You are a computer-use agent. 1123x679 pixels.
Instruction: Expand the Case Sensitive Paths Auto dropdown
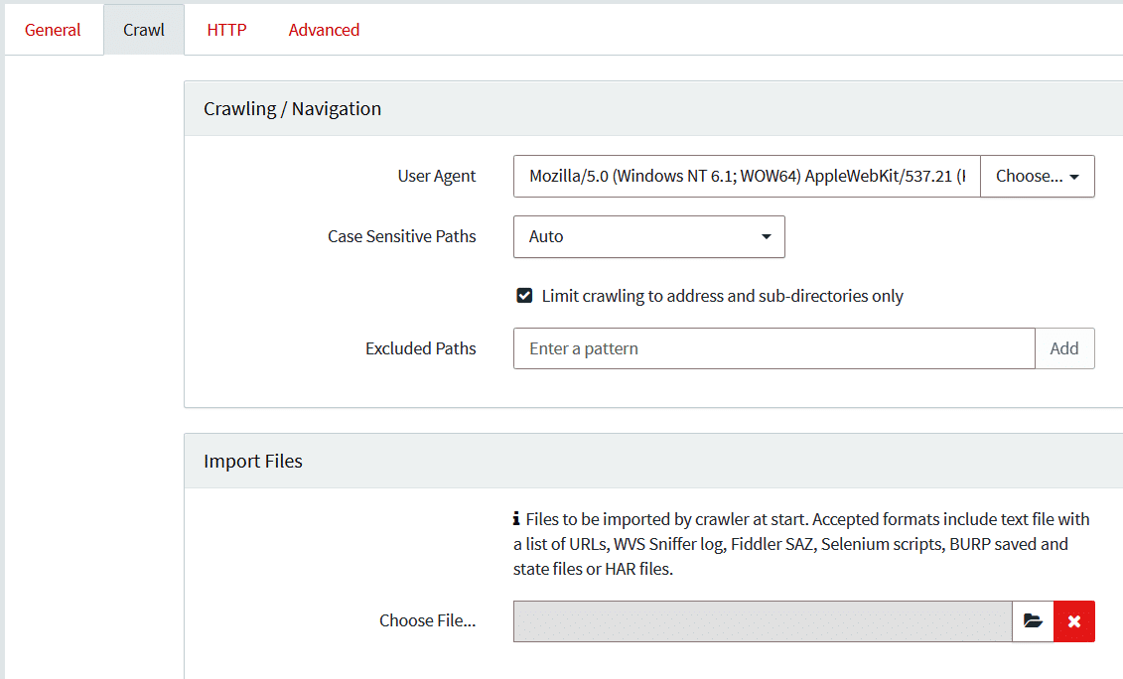click(x=648, y=237)
